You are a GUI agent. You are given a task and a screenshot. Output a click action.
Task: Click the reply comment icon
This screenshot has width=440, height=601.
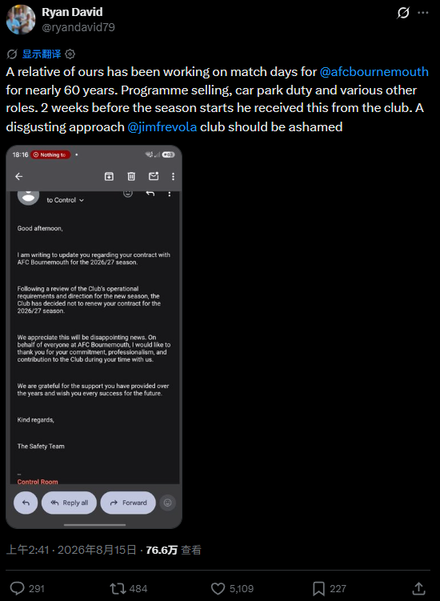pyautogui.click(x=18, y=588)
